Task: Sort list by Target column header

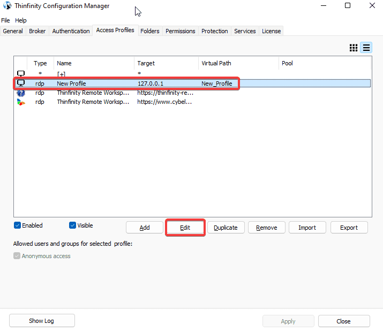Action: [x=167, y=63]
